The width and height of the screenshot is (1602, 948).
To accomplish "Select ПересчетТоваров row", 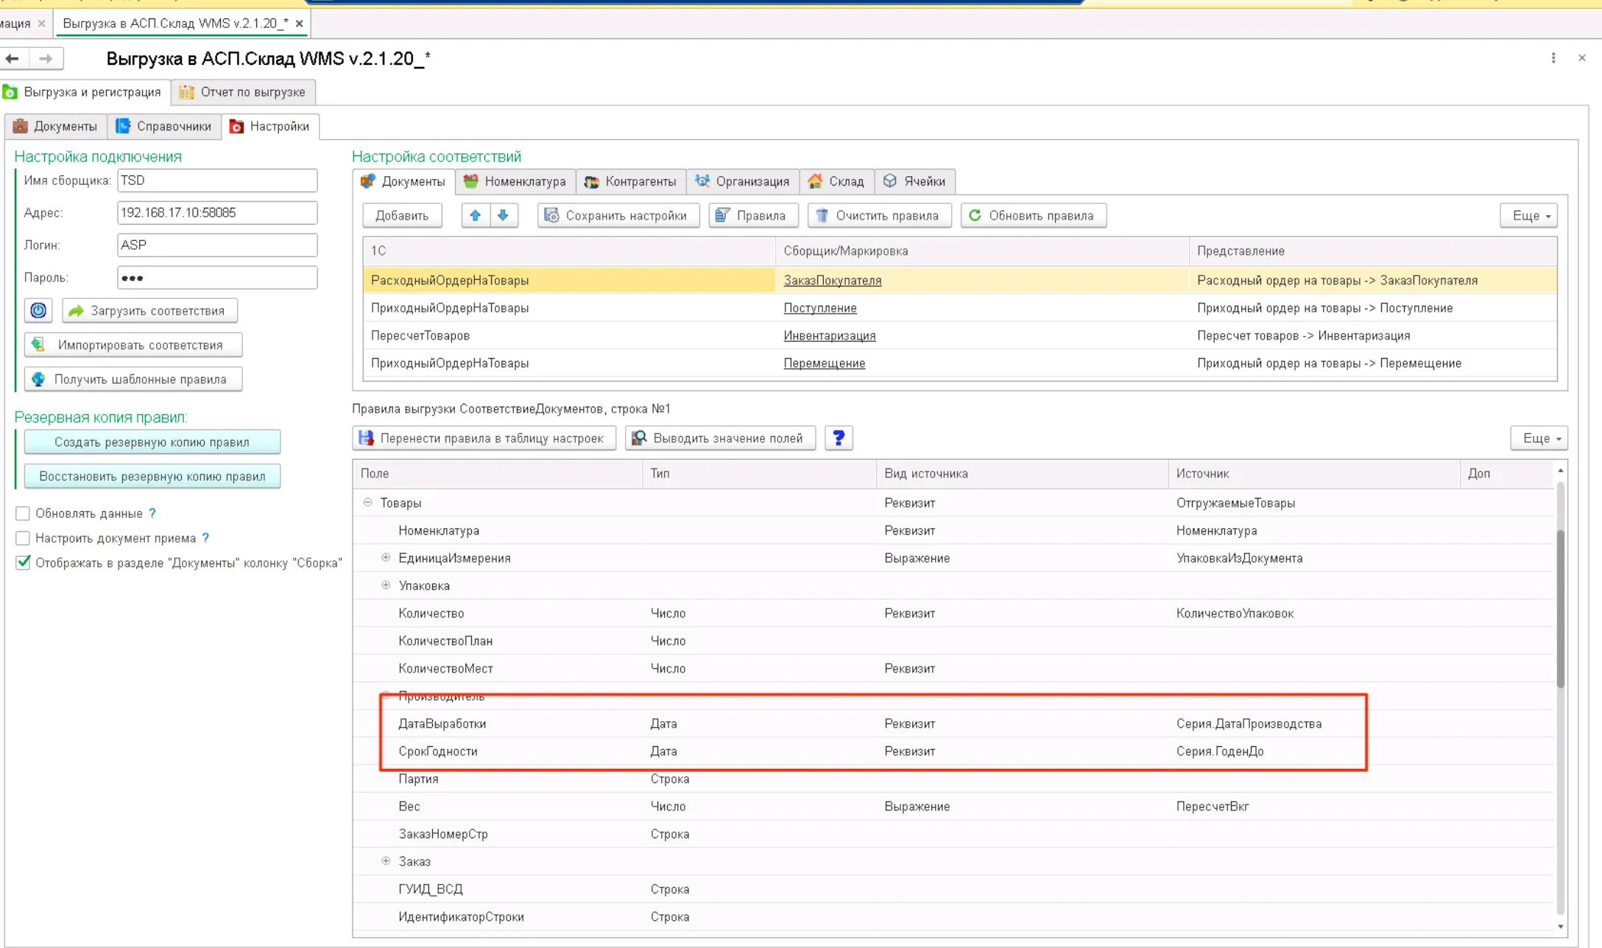I will (959, 336).
